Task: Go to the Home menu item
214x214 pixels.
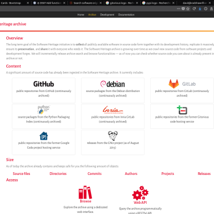Action: tap(81, 14)
